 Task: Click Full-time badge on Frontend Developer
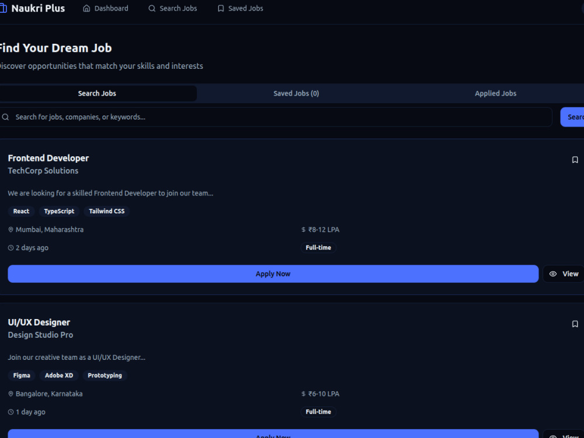318,248
